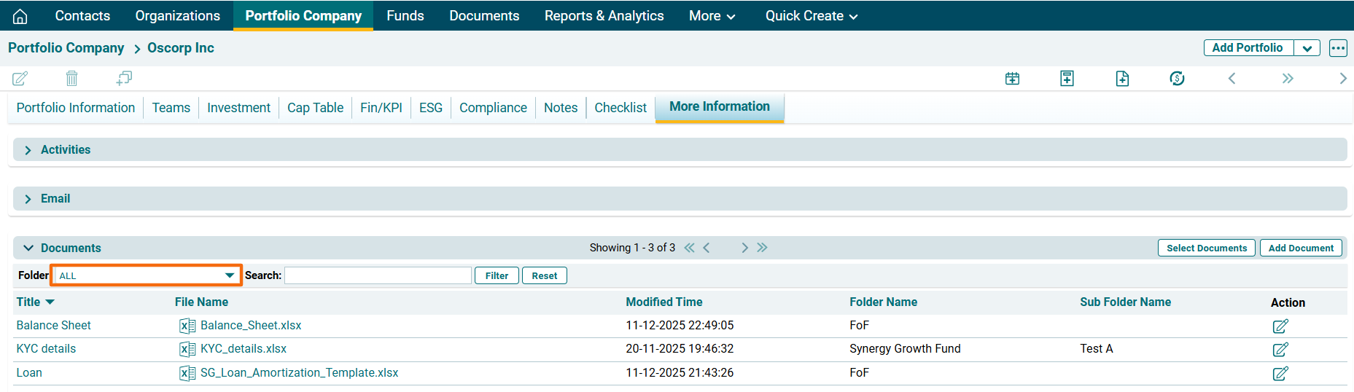Click the dollar currency cycle icon

pyautogui.click(x=1177, y=78)
